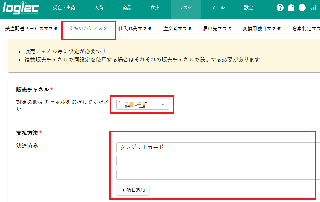Switch to 受注配送サービスマスタ tab
The height and width of the screenshot is (202, 320).
click(x=31, y=29)
